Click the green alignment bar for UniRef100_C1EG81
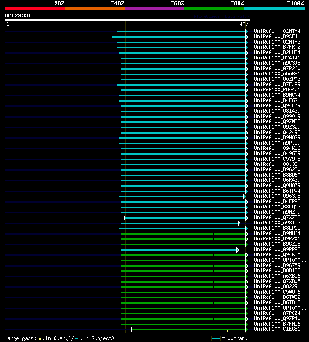Viewport: 309px width, 342px height. point(189,329)
